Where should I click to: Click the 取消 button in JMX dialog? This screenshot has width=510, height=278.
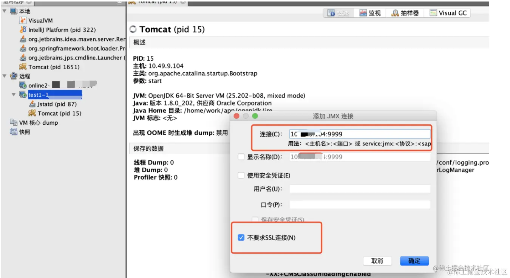tap(377, 261)
